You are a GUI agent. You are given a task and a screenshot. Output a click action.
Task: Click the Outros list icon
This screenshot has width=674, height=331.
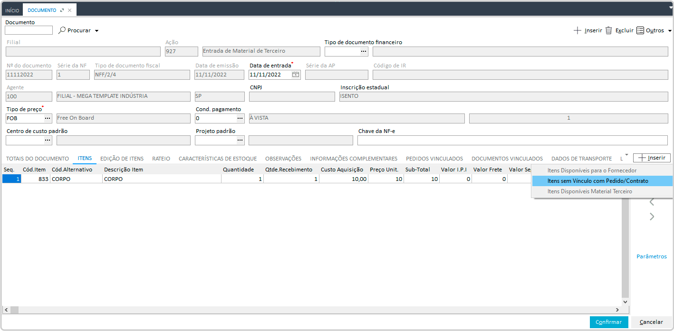click(x=640, y=30)
